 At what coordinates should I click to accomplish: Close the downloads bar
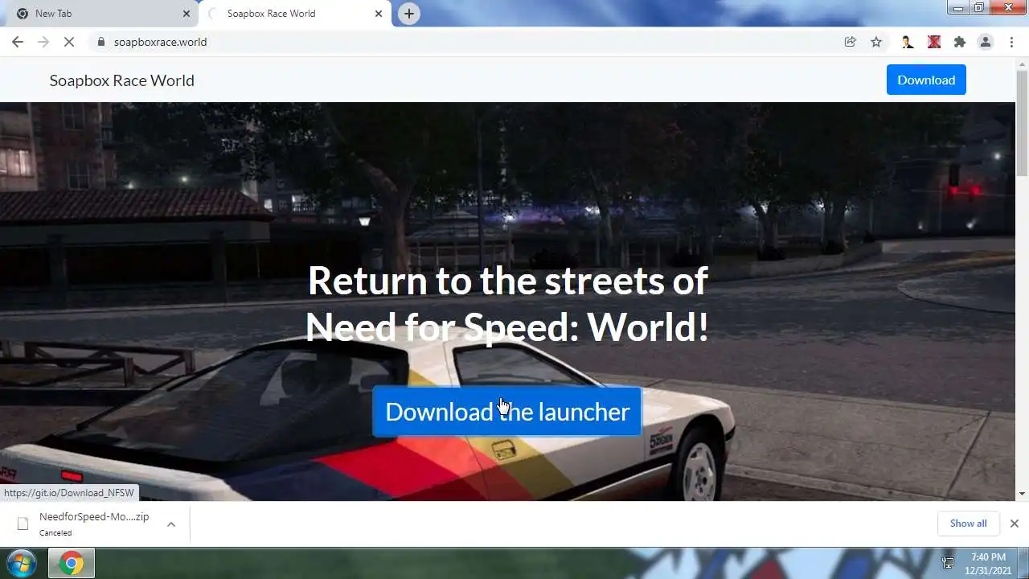[1014, 524]
